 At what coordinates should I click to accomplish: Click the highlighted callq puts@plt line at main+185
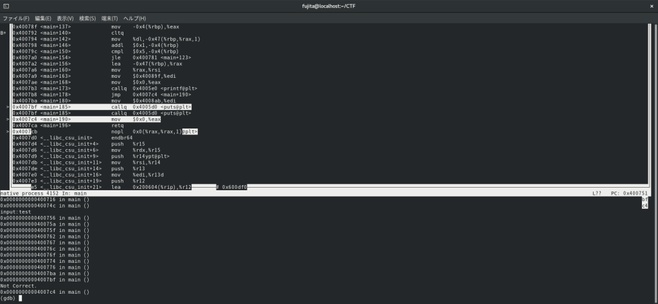pos(102,107)
